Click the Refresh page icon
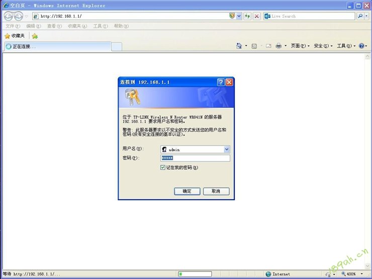Screen dimensions: 372x279 247,16
